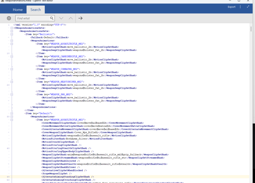This screenshot has height=183, width=255.
Task: Click the Export button
Action: click(232, 7)
